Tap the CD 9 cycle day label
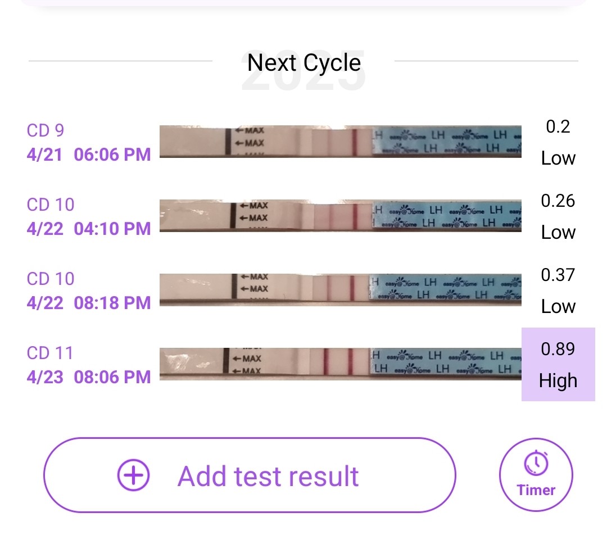 46,130
